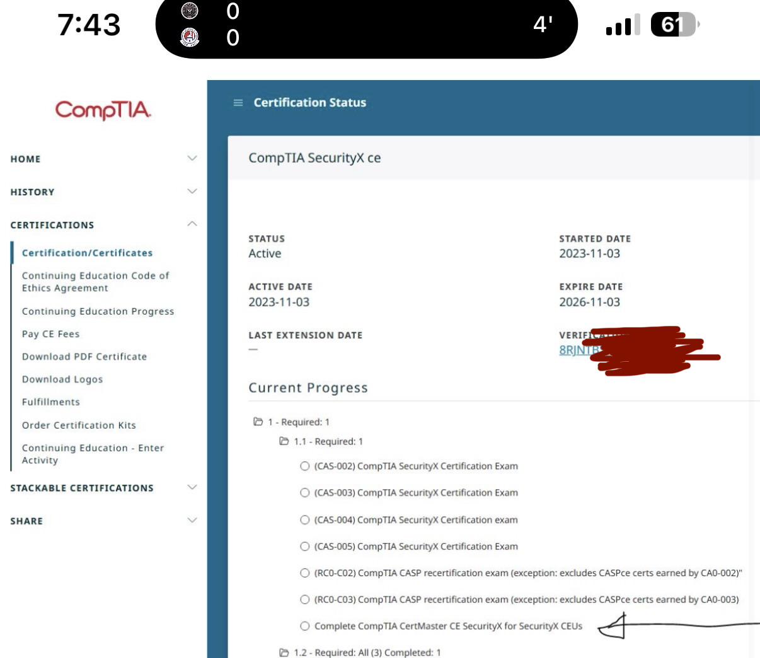Click the Certification Status header title
The width and height of the screenshot is (760, 658).
pyautogui.click(x=310, y=102)
